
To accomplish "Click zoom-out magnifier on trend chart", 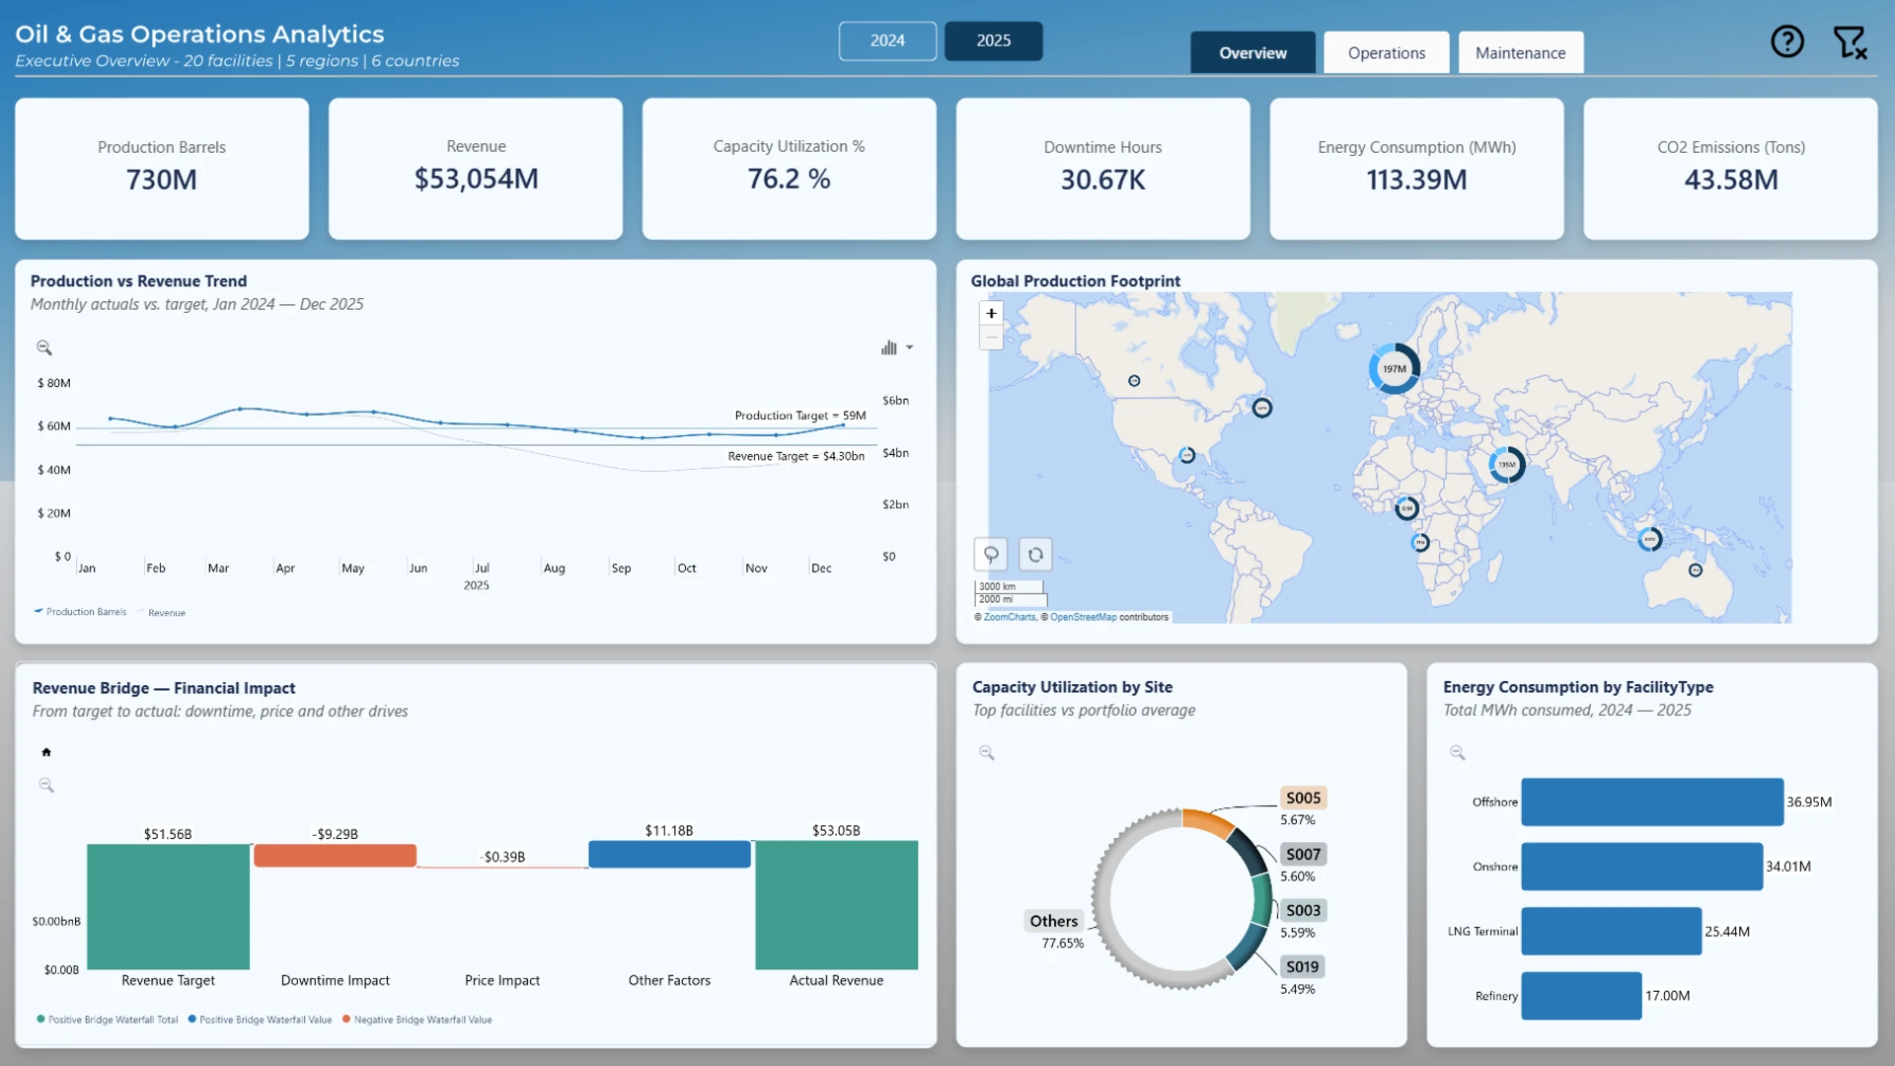I will 44,347.
